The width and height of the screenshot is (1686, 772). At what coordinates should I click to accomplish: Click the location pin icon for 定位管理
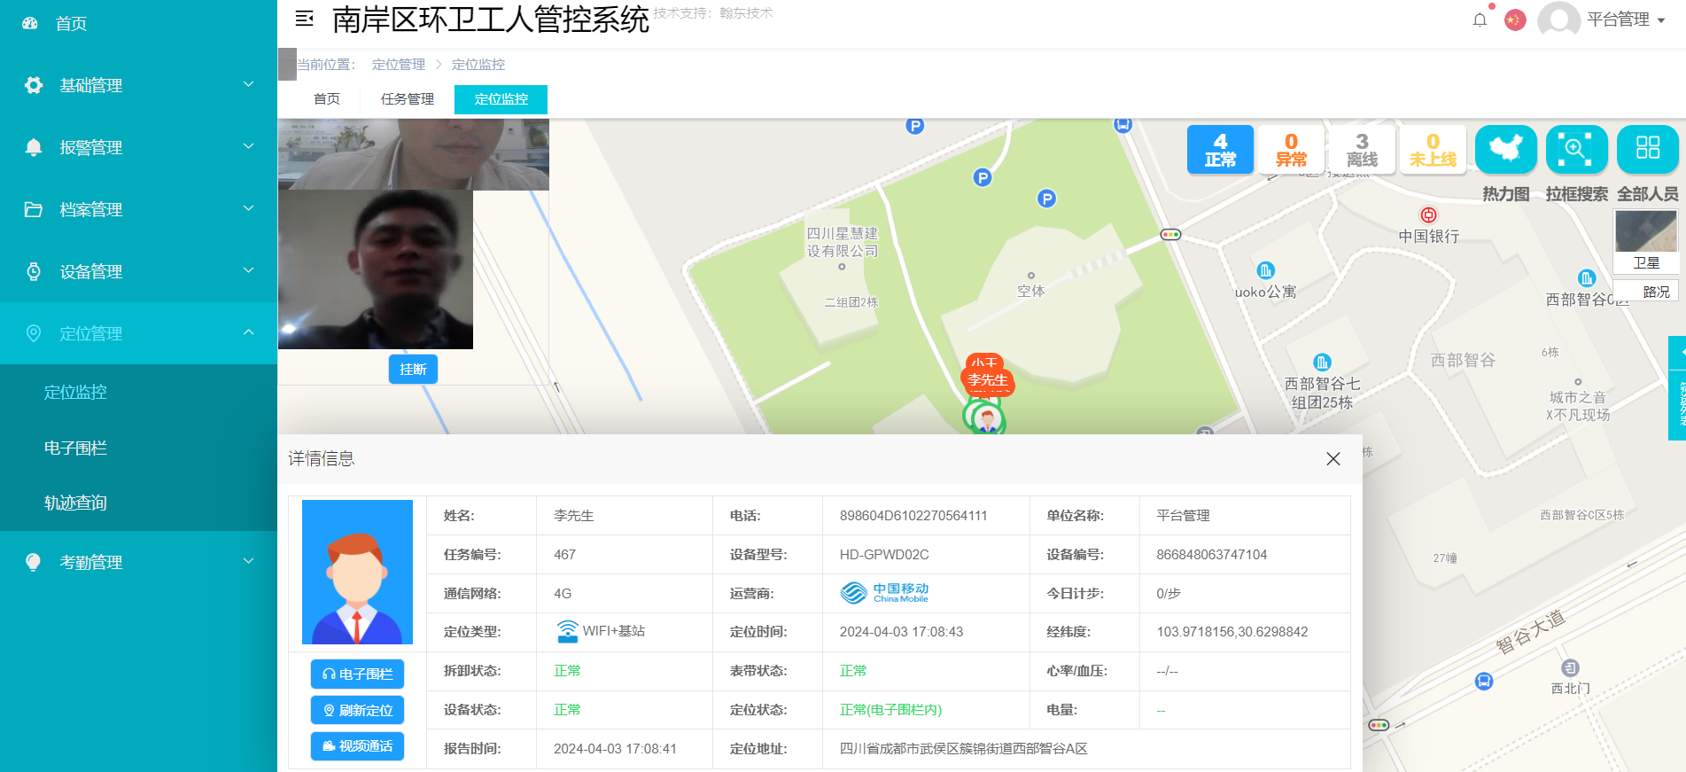34,333
